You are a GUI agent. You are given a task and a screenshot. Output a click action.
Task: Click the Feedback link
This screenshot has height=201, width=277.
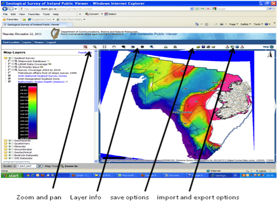84,52
